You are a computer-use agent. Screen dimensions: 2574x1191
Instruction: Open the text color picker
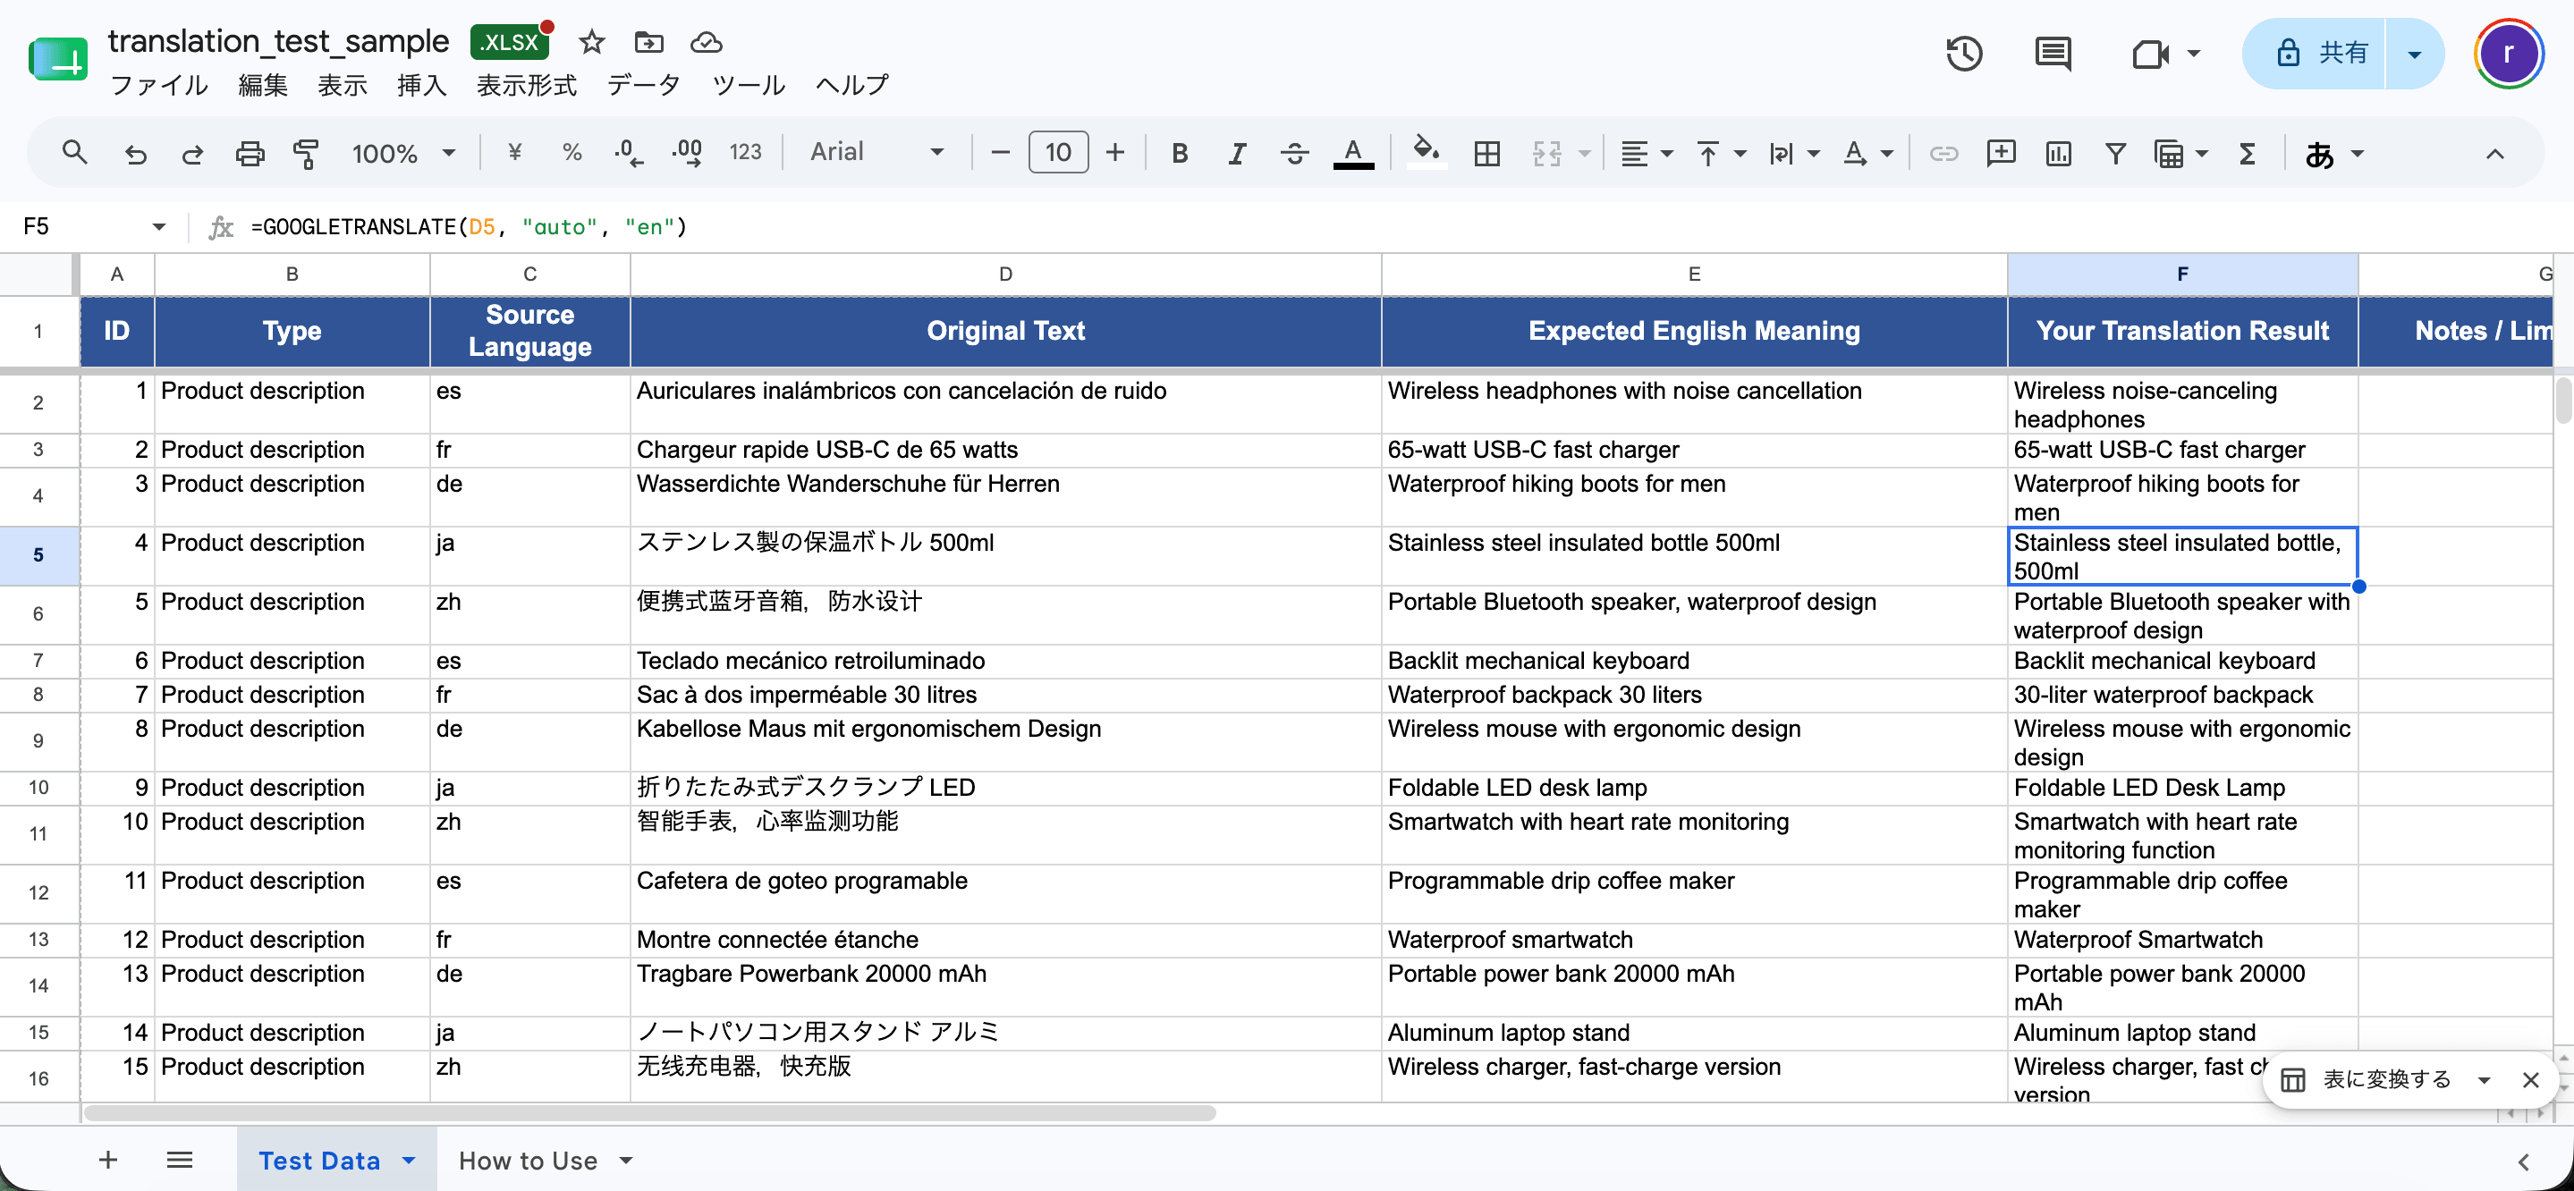coord(1353,153)
